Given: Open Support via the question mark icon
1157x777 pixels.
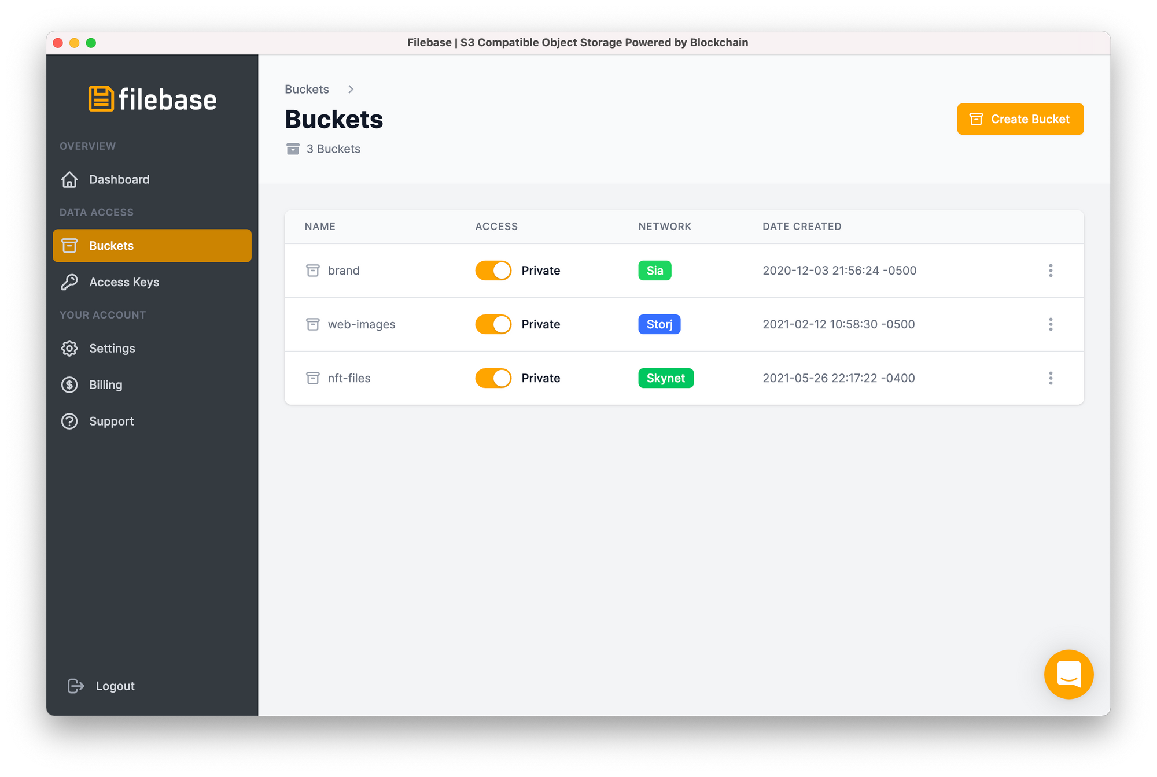Looking at the screenshot, I should click(x=69, y=421).
